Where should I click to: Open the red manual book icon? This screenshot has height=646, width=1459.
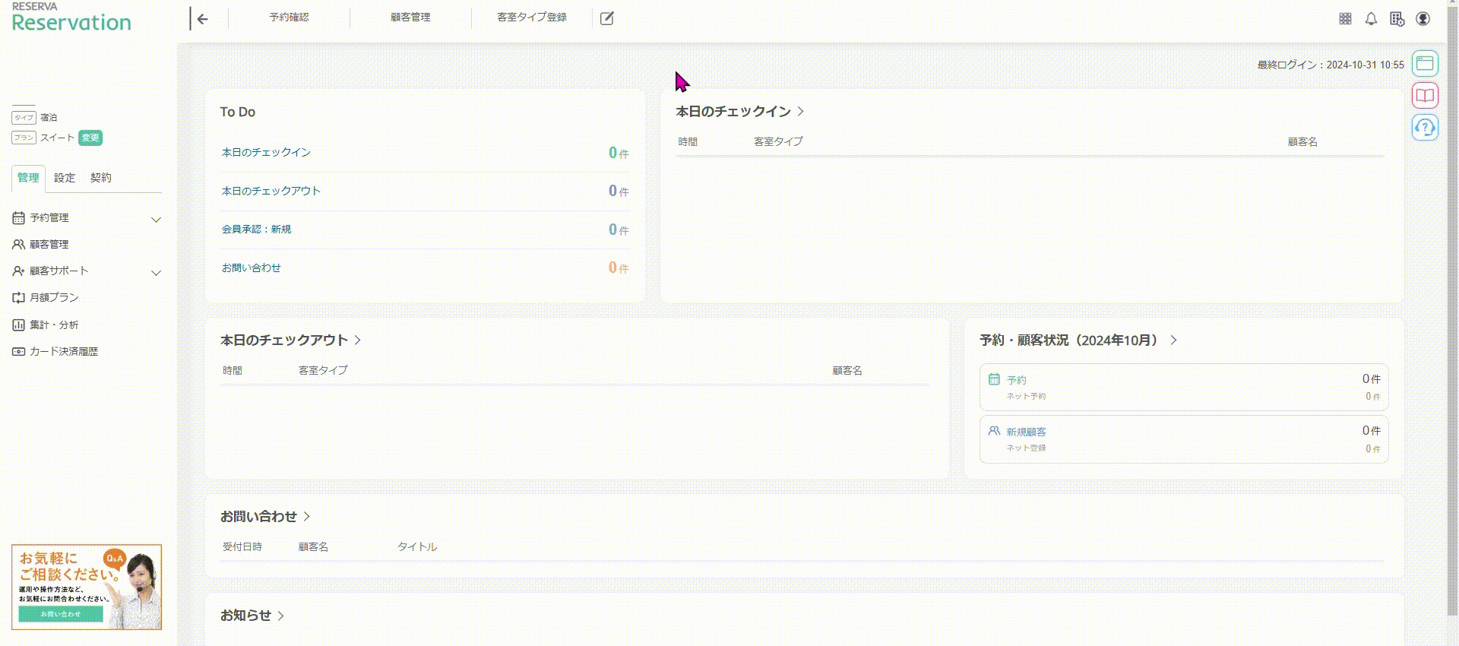1425,95
